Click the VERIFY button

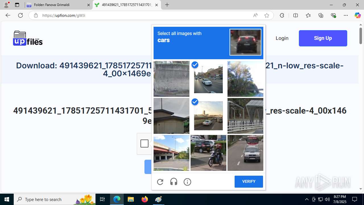[249, 182]
